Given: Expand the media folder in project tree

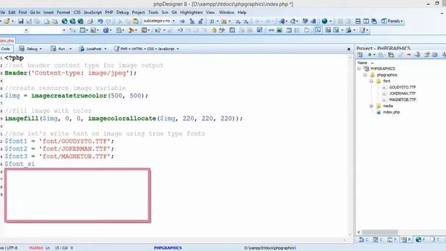Looking at the screenshot, I should (371, 106).
